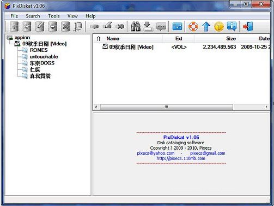Screen dimensions: 274x206
Task: Maximize the PixDiskat window
Action: coord(246,4)
